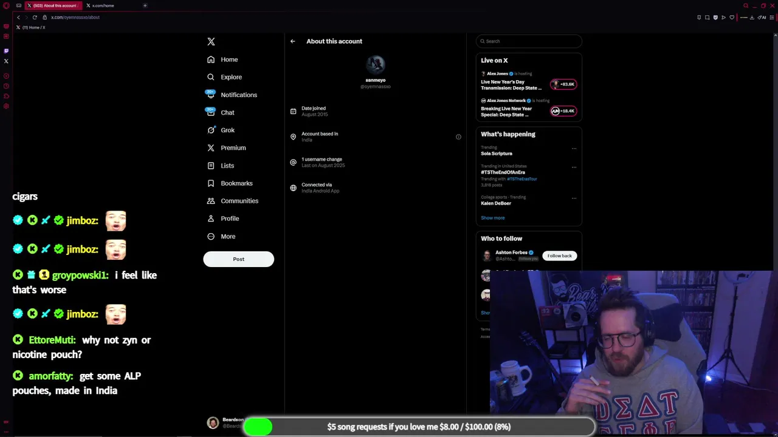Open the Opera menu logo
778x437 pixels.
coord(6,5)
